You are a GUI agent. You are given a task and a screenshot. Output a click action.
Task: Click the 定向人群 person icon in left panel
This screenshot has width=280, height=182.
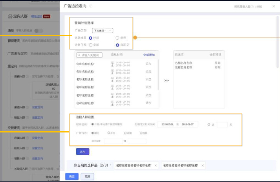pyautogui.click(x=10, y=17)
